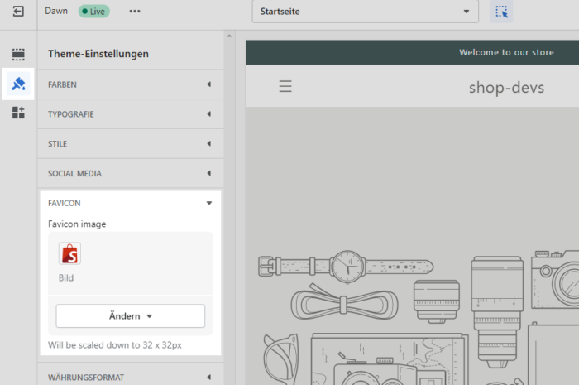Open the three-dot more actions menu

click(135, 12)
